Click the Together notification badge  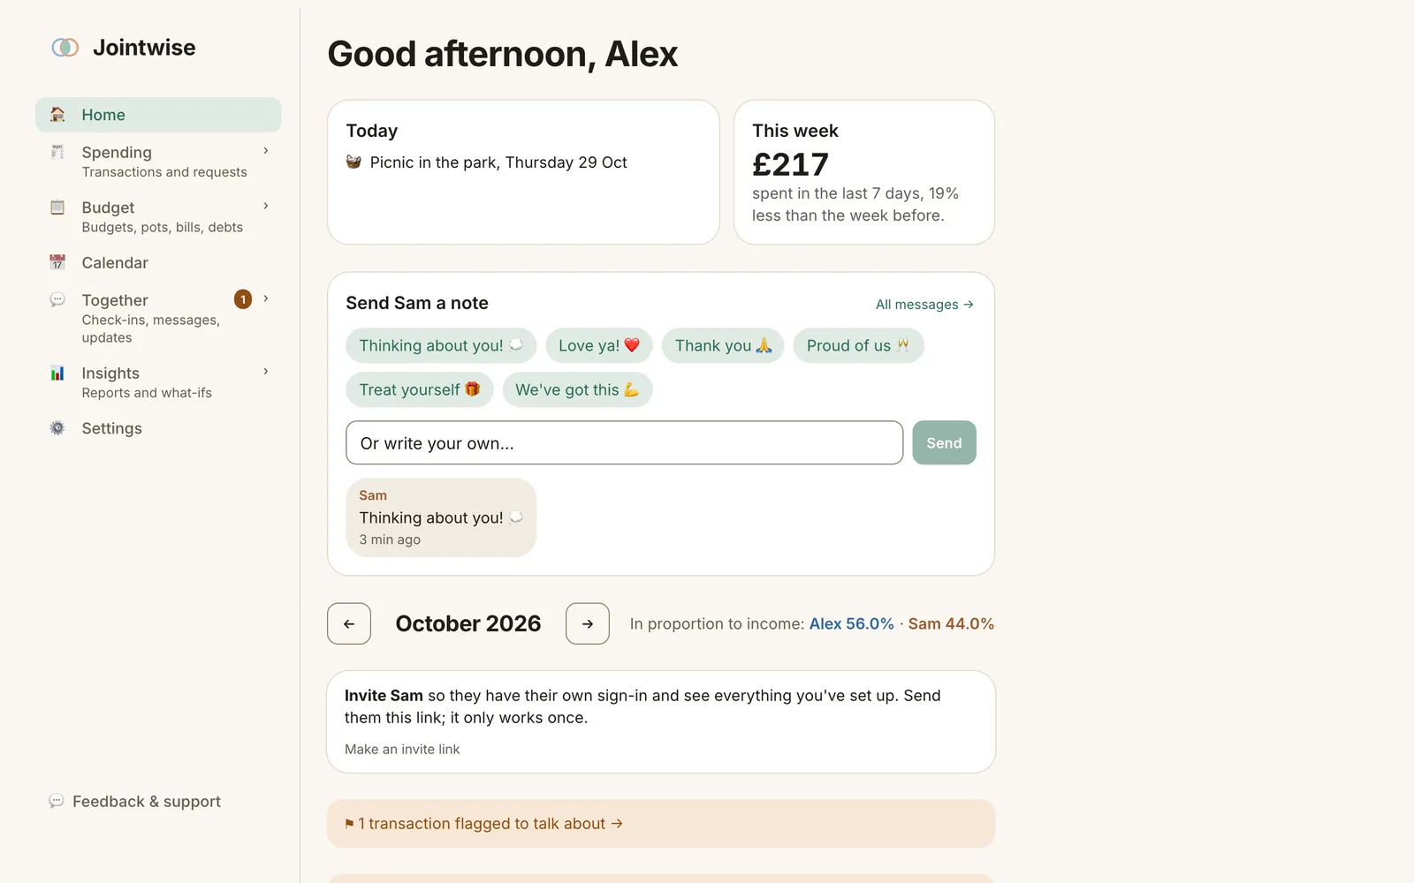(x=243, y=299)
